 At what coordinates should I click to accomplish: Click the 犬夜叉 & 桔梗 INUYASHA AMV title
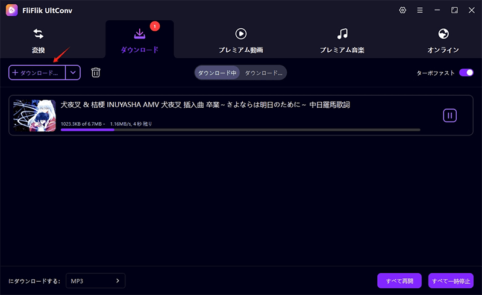[x=205, y=105]
